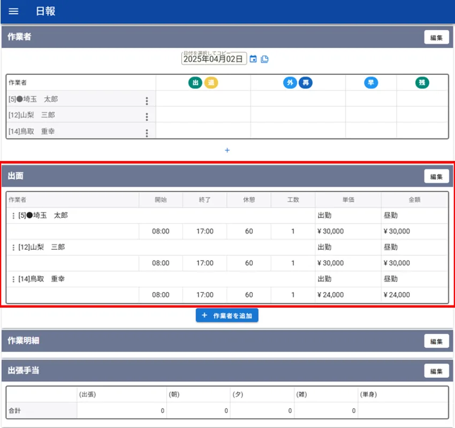The width and height of the screenshot is (455, 428).
Task: Open options menu for 鳥取 重幸 in 作業者 table
Action: 147,133
